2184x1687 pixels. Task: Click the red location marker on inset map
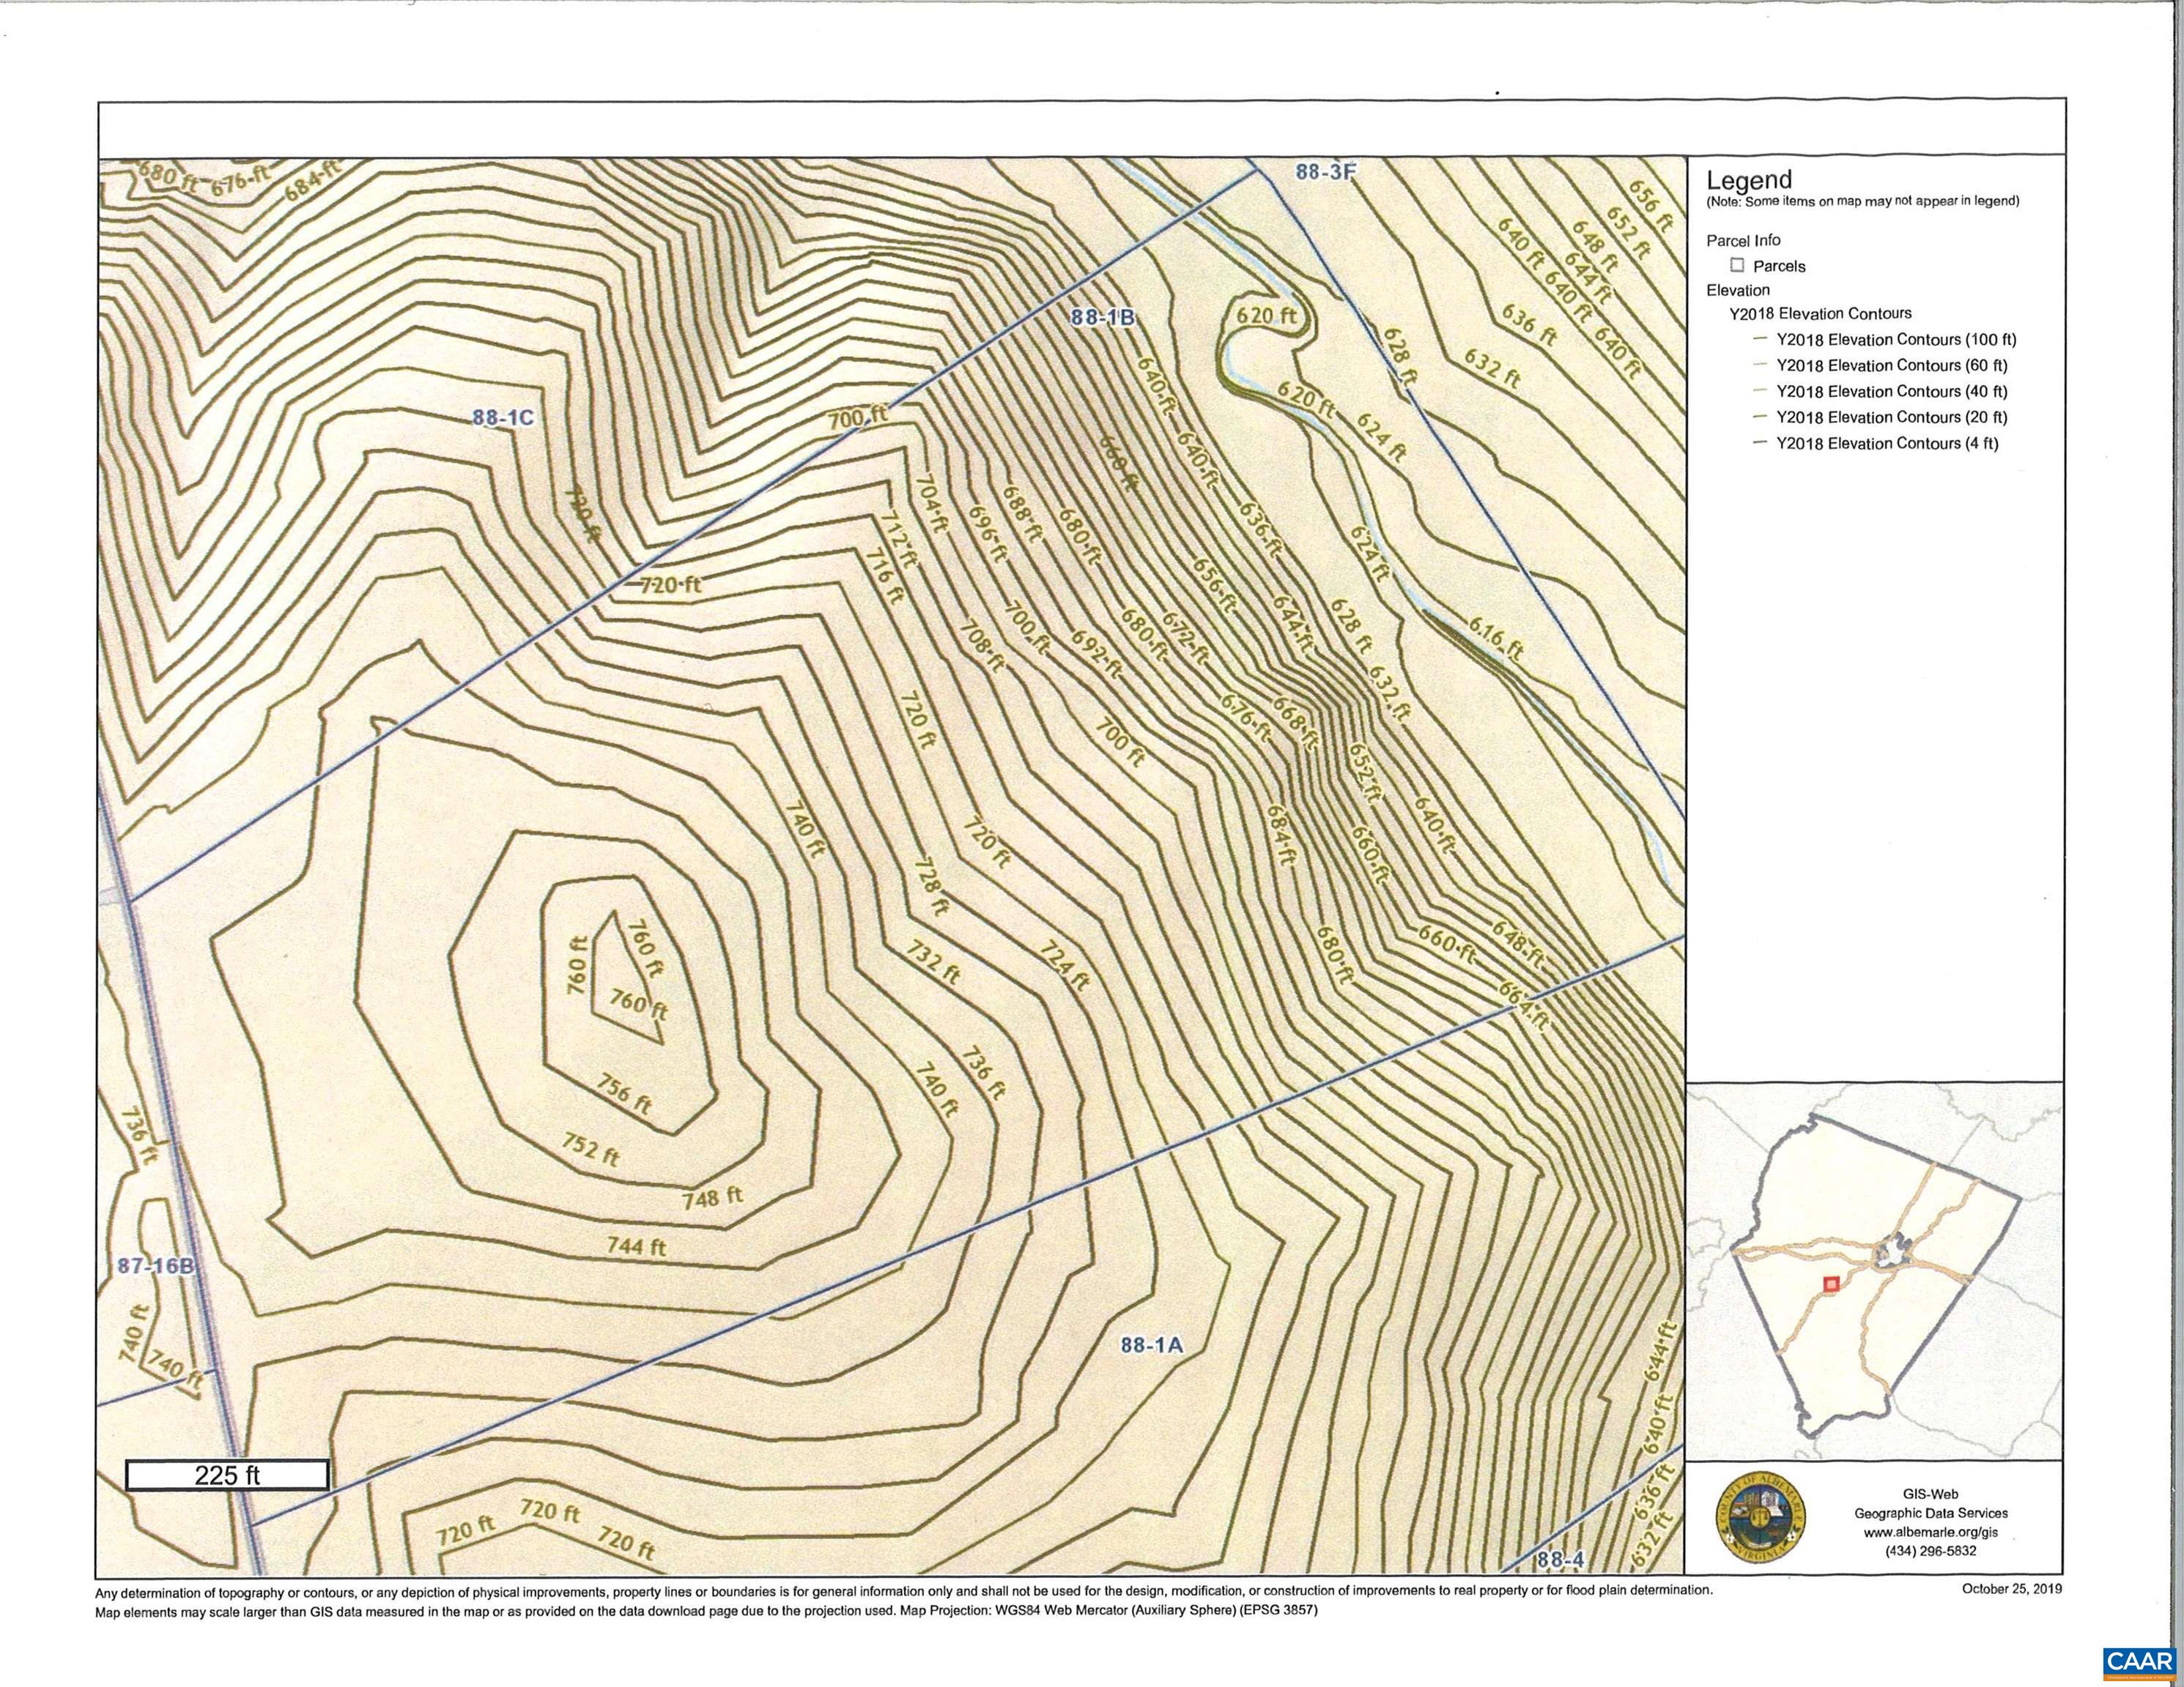(x=1831, y=1284)
